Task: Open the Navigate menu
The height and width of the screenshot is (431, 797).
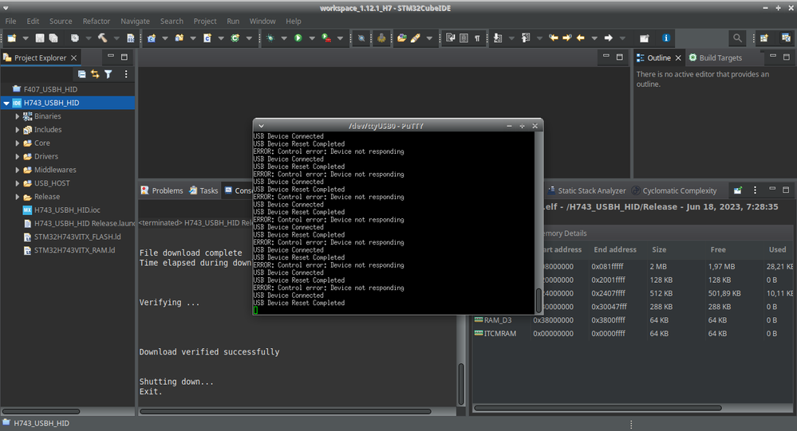Action: click(135, 22)
